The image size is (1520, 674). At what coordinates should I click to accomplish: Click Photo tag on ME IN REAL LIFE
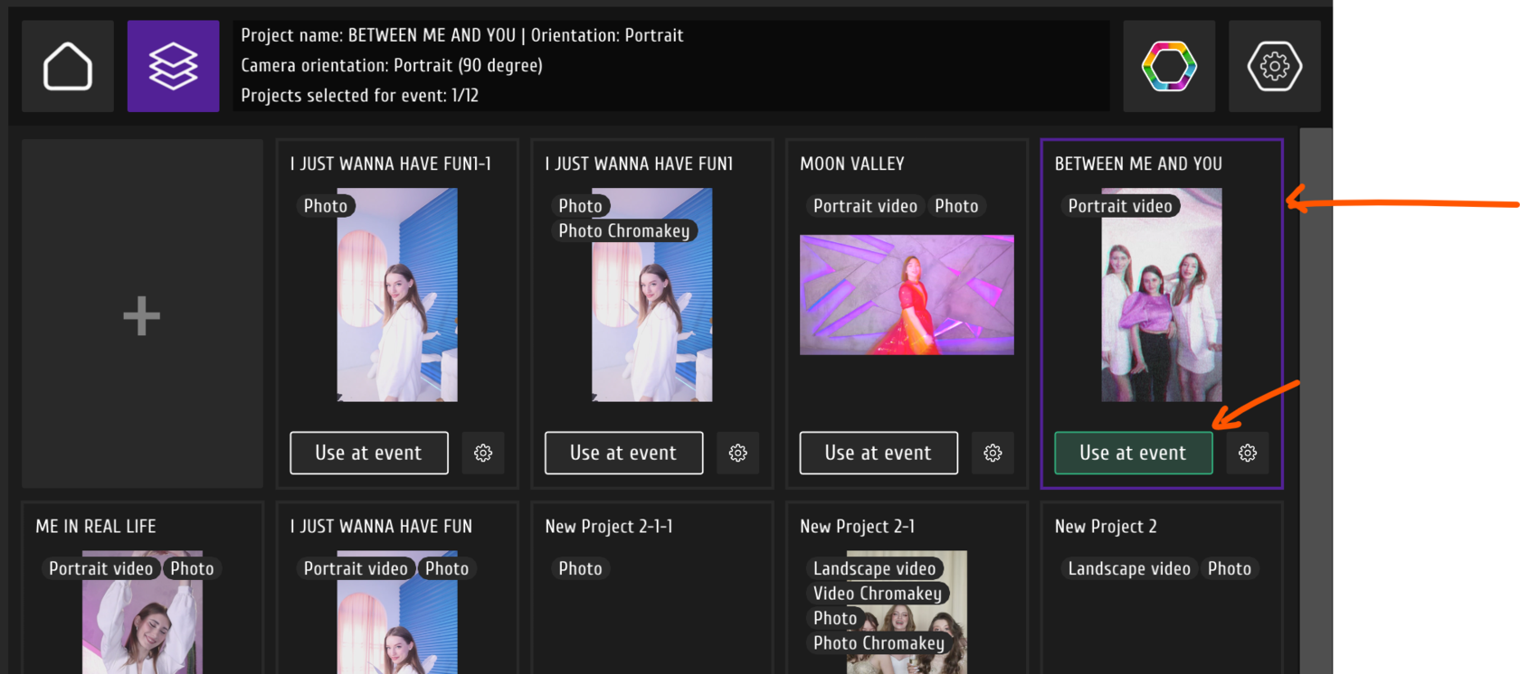pos(192,568)
